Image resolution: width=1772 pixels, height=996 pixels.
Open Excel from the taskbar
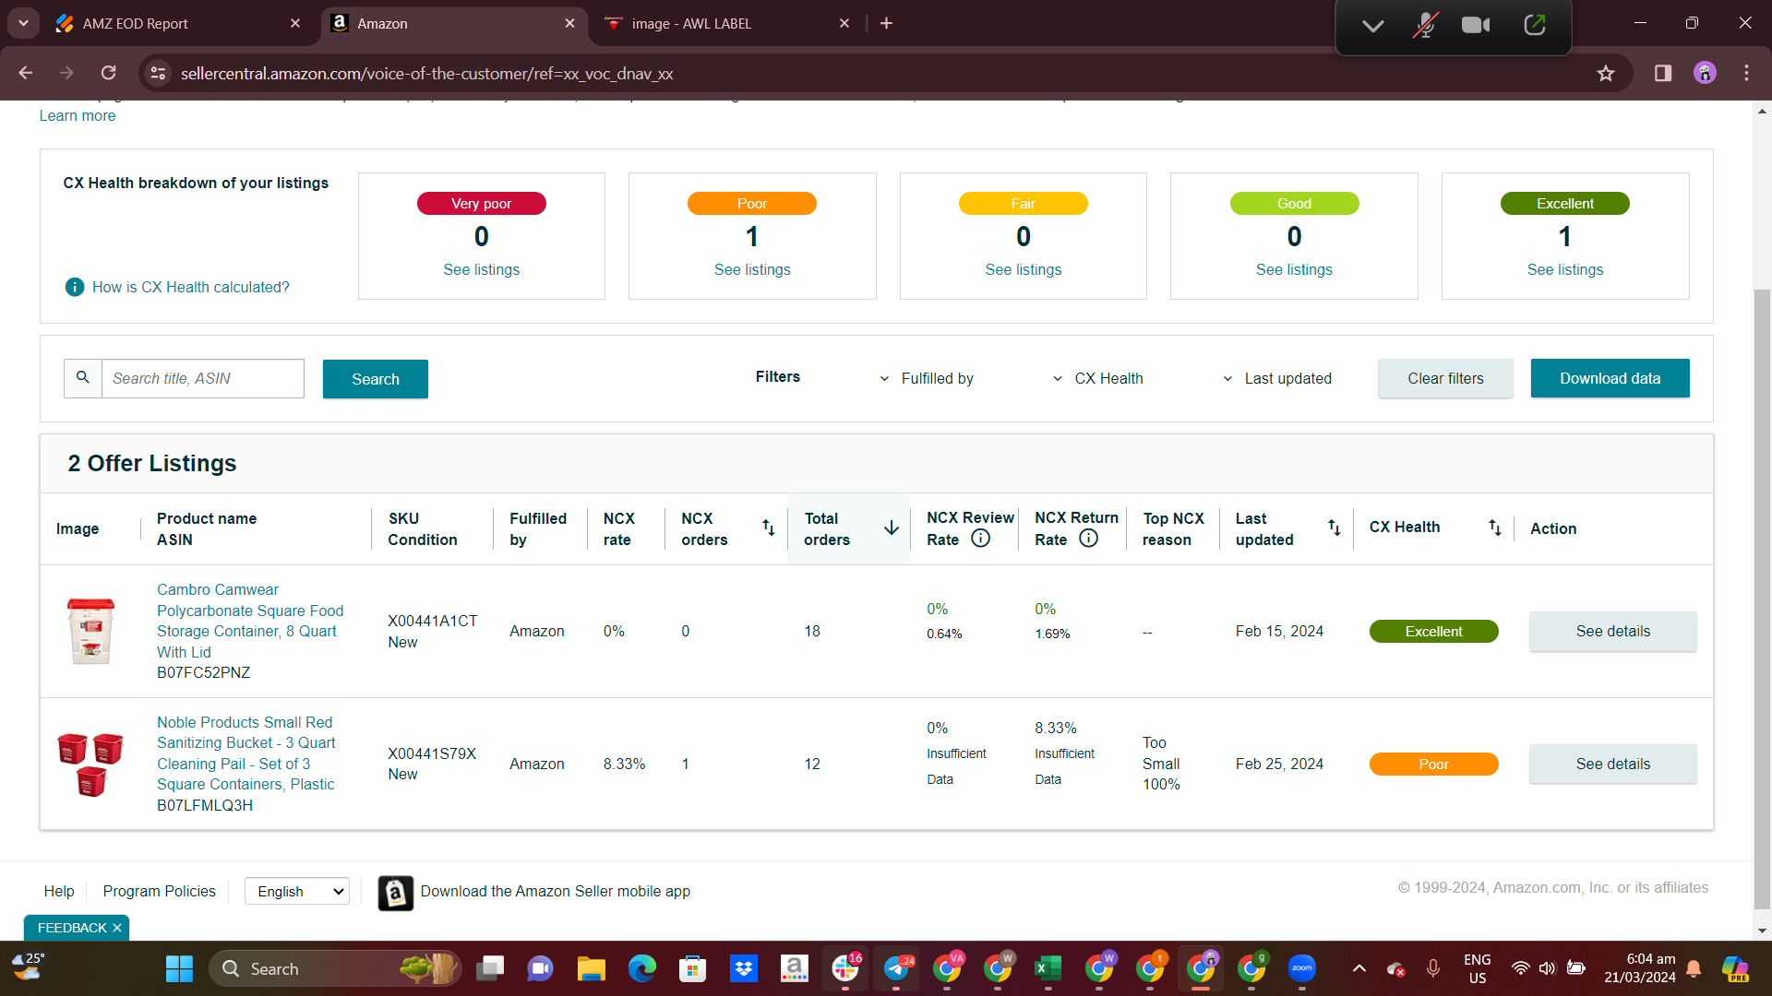click(x=1048, y=968)
